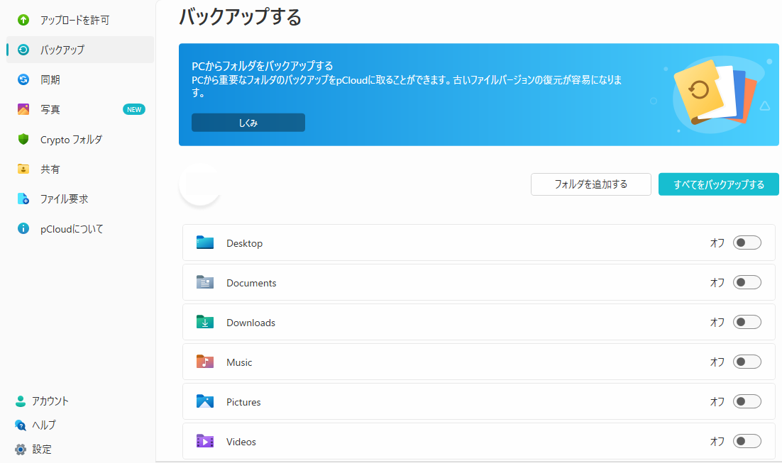Toggle the Videos backup switch
The image size is (782, 463).
[x=747, y=441]
